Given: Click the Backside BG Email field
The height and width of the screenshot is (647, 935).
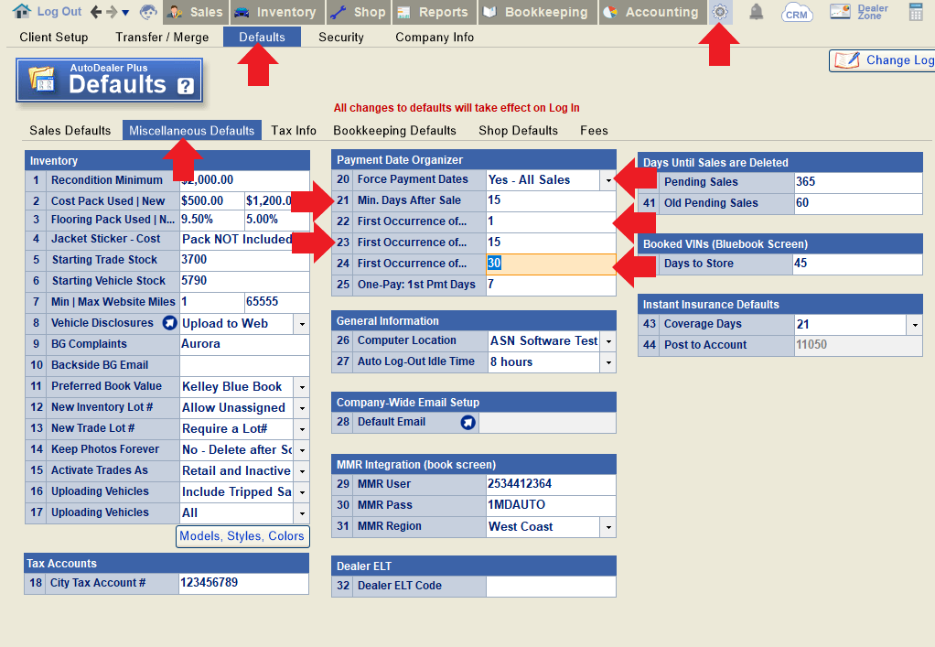Looking at the screenshot, I should (244, 365).
